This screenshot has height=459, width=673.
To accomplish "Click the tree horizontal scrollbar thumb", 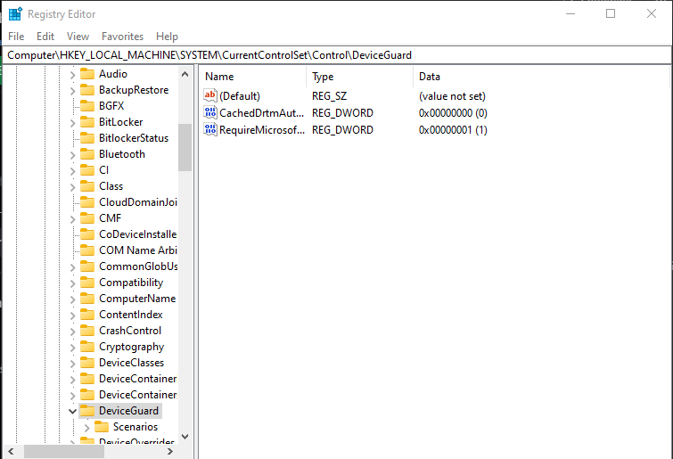I will click(x=64, y=451).
